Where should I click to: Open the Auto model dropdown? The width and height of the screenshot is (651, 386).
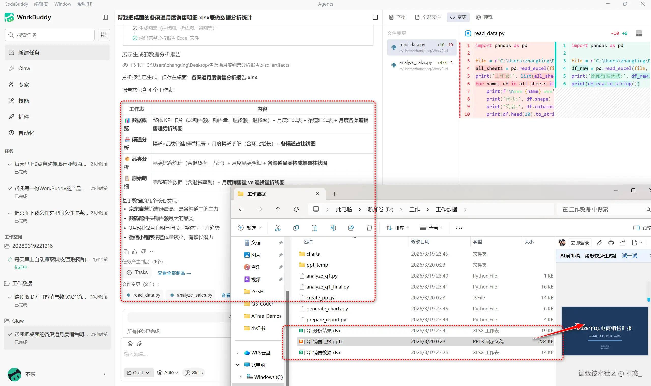click(x=168, y=373)
